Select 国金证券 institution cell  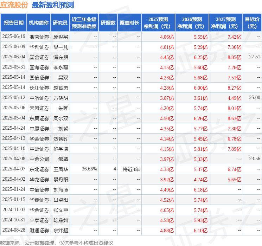[39, 57]
